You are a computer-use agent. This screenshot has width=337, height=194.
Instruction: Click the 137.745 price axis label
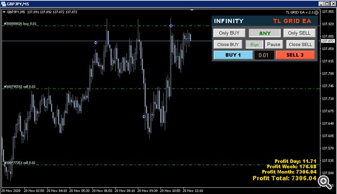coord(328,86)
